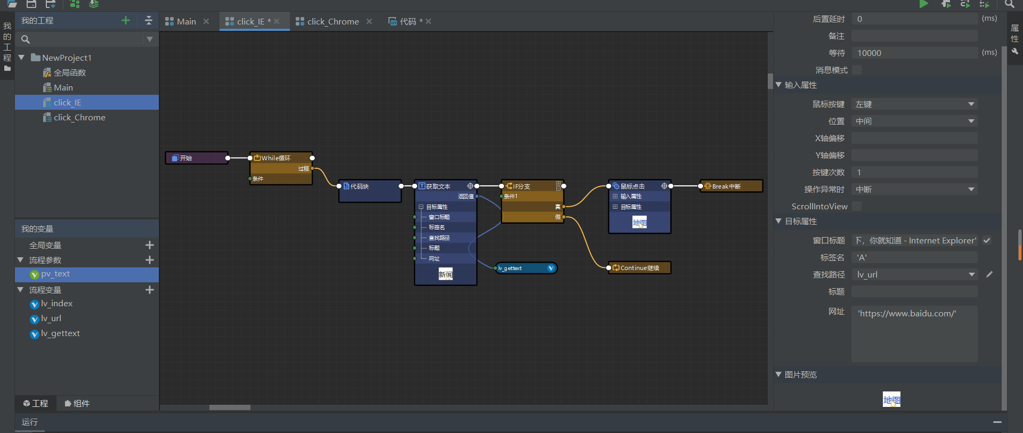Click the open project folder icon
Image resolution: width=1023 pixels, height=433 pixels.
point(12,4)
